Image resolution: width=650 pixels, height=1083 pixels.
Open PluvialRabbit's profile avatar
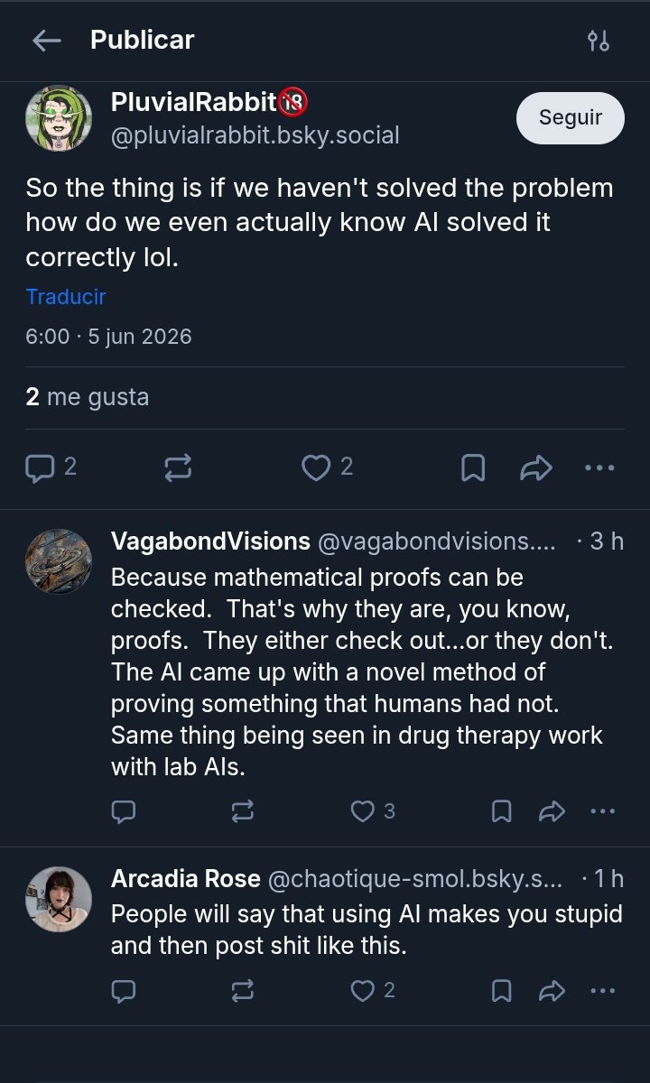pyautogui.click(x=59, y=118)
